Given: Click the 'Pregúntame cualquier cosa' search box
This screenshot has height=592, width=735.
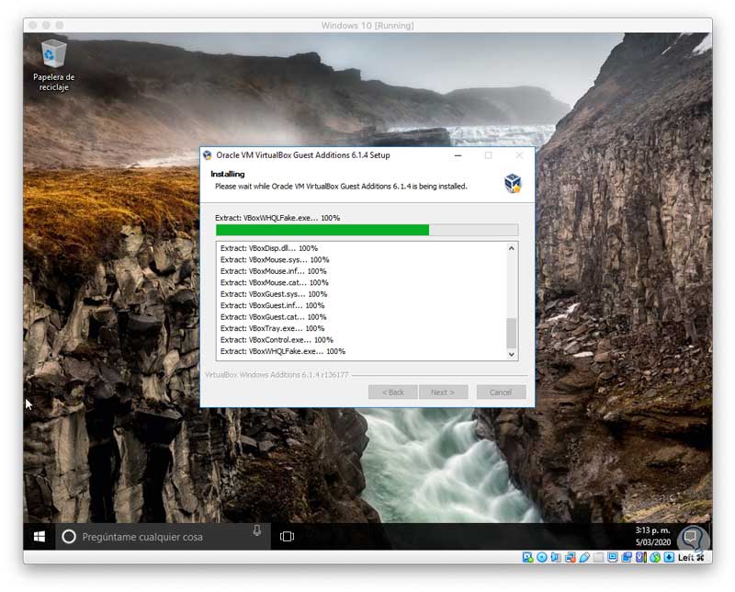Looking at the screenshot, I should pyautogui.click(x=164, y=536).
